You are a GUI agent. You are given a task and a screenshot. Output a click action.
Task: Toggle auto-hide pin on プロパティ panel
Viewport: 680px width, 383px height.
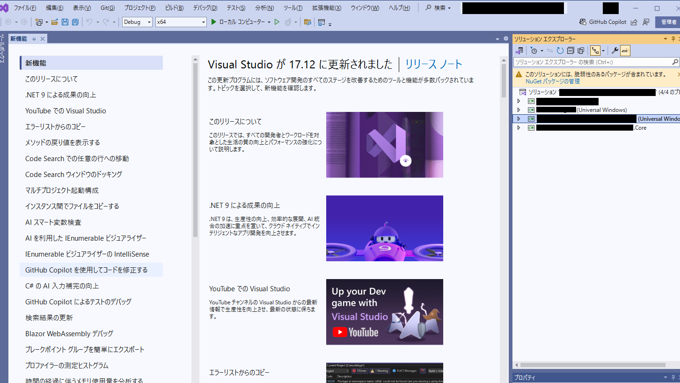(673, 377)
